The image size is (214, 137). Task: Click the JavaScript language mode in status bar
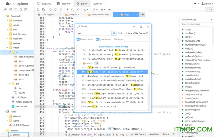[x=154, y=134]
